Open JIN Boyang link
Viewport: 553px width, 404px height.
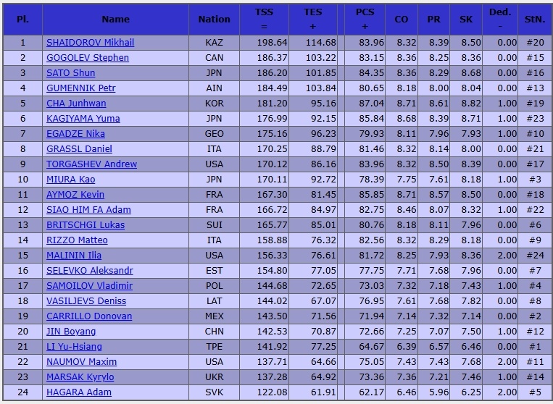pos(71,332)
